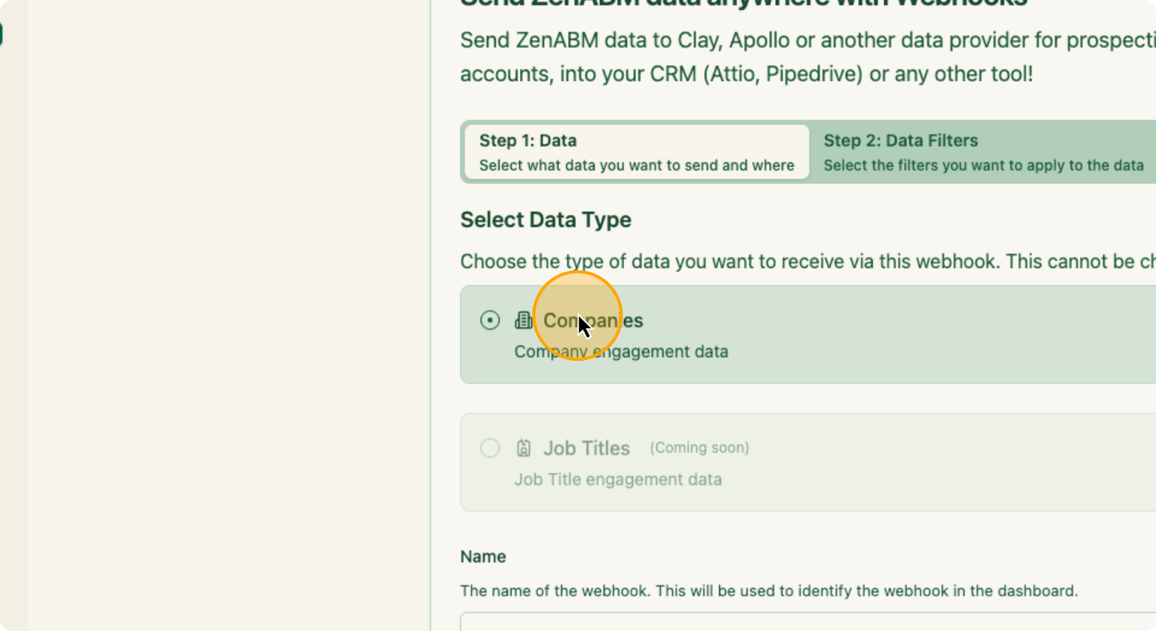Click the filled radio indicator for Companies
This screenshot has height=631, width=1156.
490,320
